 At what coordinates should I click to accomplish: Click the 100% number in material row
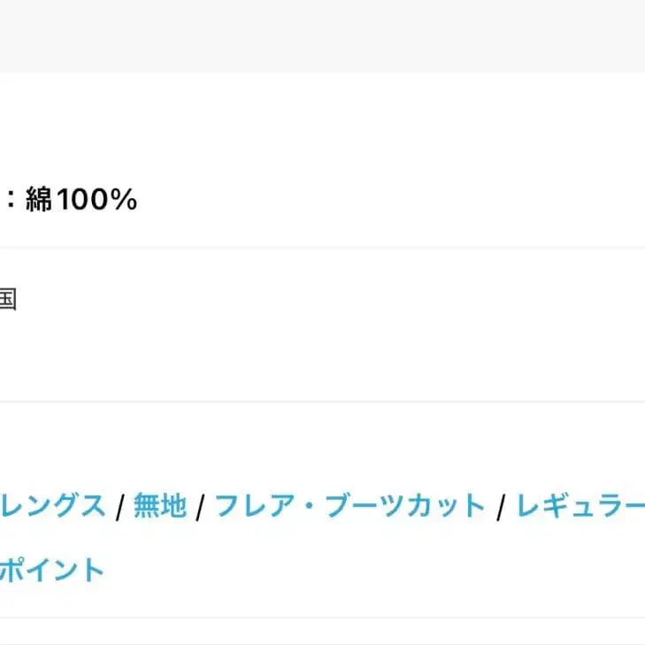tap(96, 201)
